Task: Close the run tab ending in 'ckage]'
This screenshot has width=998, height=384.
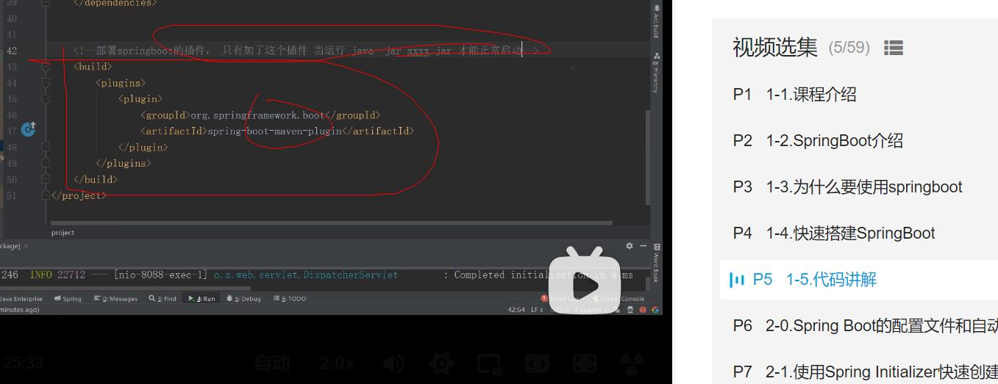Action: tap(26, 246)
